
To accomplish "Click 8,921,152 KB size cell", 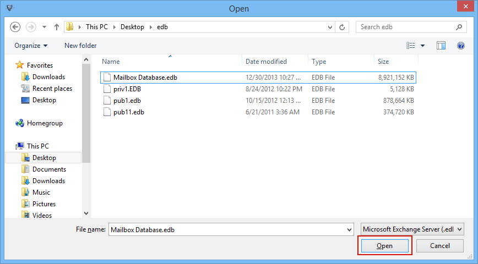I will pos(396,78).
